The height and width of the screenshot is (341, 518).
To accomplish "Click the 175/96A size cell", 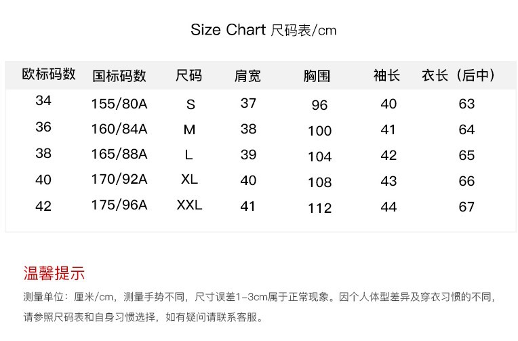I will pyautogui.click(x=119, y=205).
